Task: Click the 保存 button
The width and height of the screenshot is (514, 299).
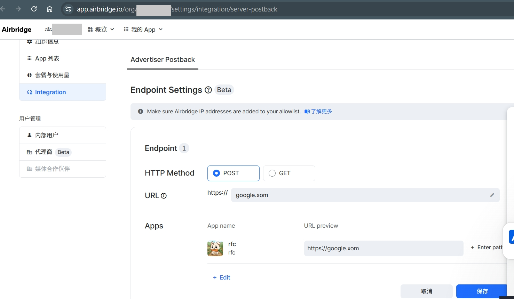Action: (x=482, y=291)
